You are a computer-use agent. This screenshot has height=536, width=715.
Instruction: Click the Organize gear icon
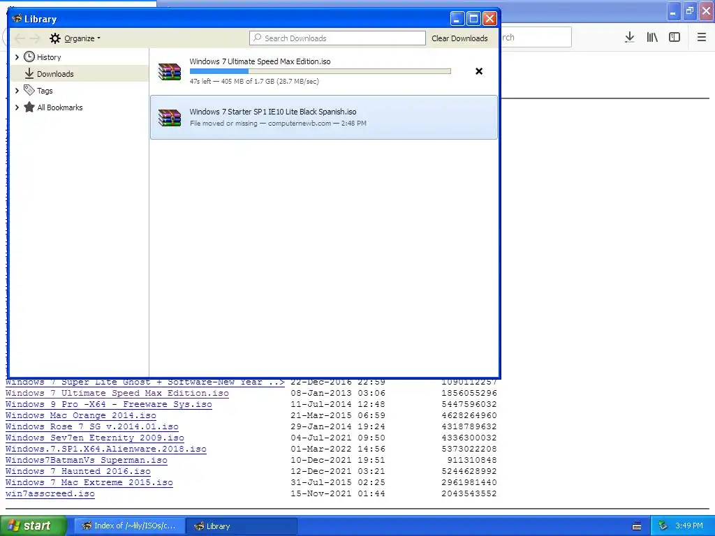tap(55, 38)
